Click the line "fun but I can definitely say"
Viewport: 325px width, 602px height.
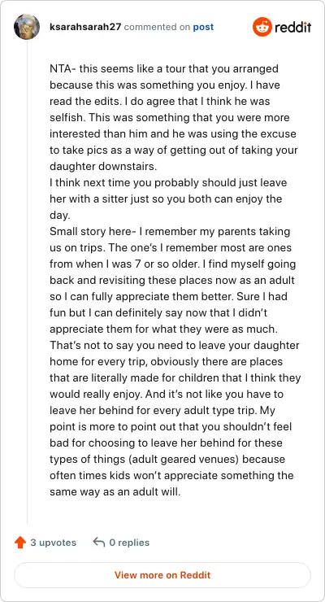(158, 313)
